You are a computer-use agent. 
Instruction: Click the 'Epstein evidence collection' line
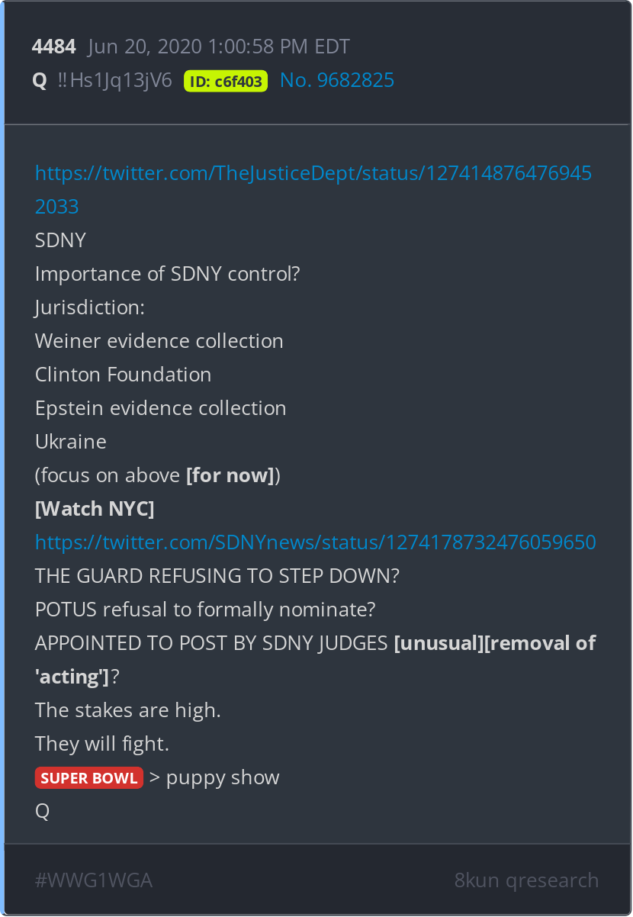161,408
